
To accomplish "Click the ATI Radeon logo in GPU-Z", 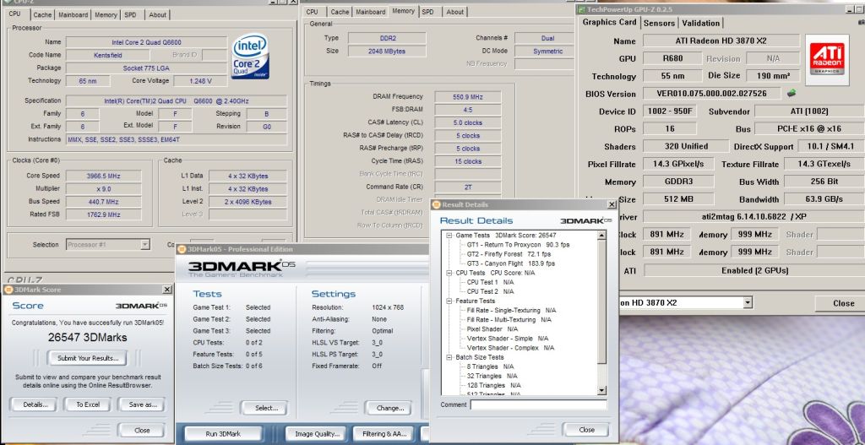I will pyautogui.click(x=827, y=60).
